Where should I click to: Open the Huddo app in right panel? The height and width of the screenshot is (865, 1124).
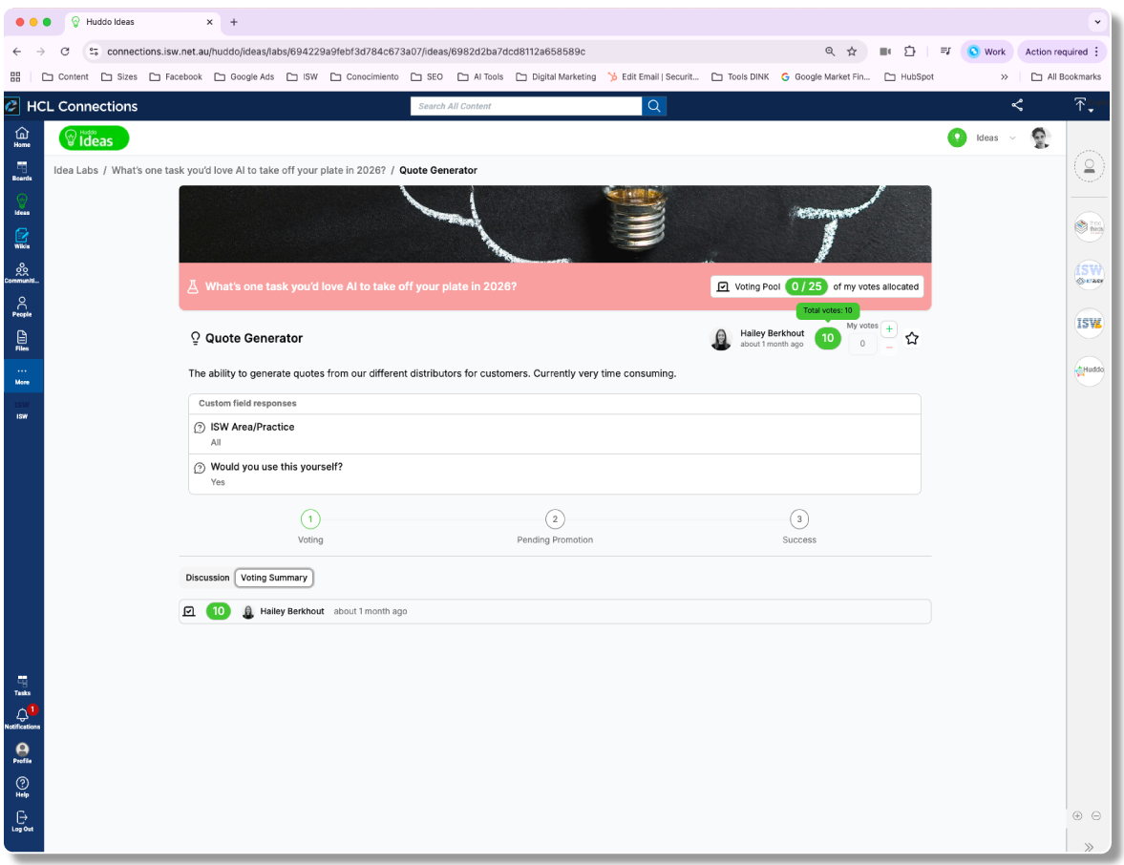(x=1089, y=371)
